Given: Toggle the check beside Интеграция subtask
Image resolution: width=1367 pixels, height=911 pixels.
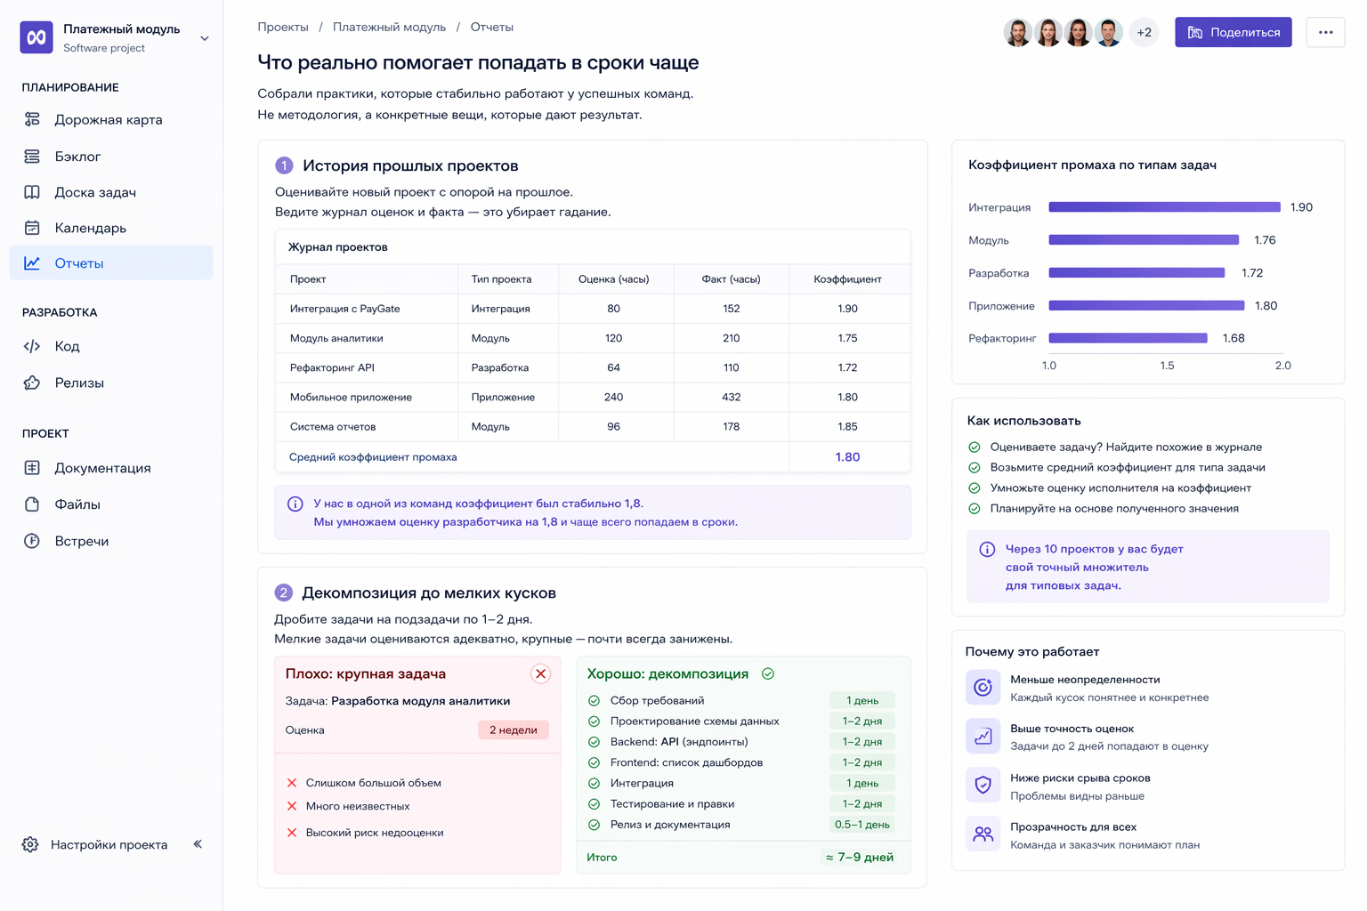Looking at the screenshot, I should [595, 784].
